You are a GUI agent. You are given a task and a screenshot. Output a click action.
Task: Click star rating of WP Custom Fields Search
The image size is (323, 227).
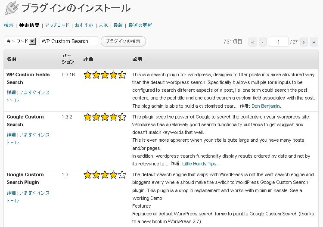(105, 75)
